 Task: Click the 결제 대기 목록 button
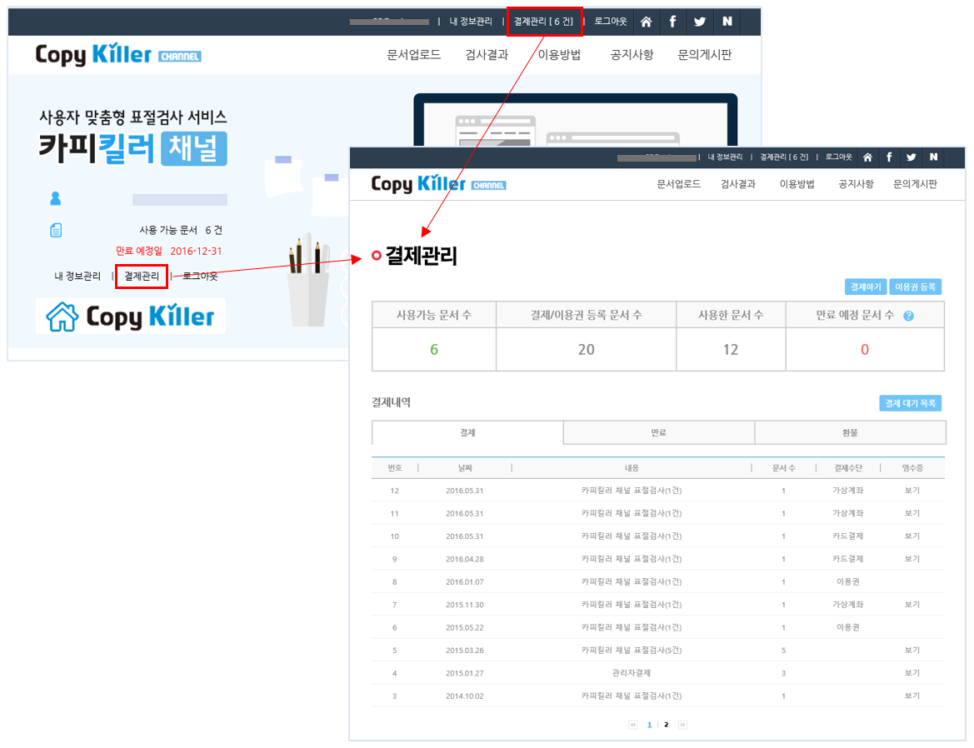click(x=910, y=403)
